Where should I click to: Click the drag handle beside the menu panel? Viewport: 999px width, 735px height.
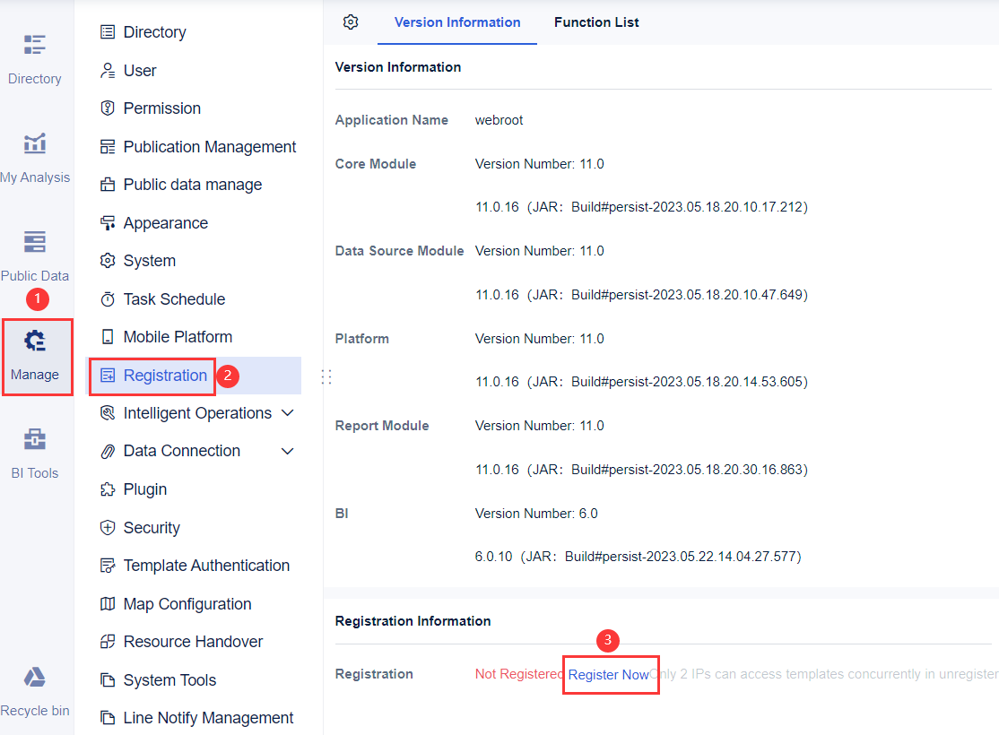coord(326,376)
